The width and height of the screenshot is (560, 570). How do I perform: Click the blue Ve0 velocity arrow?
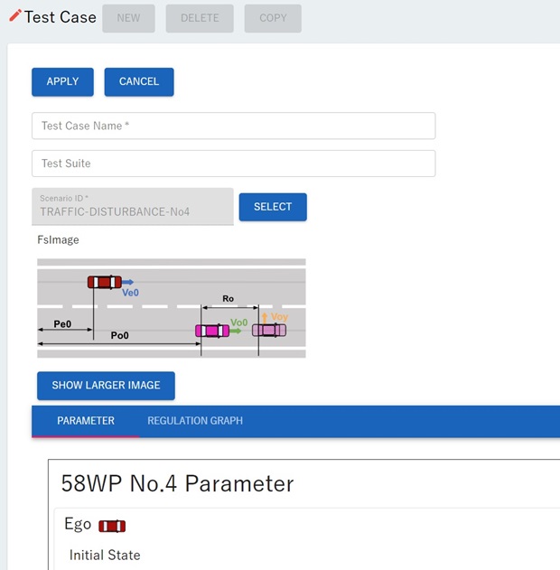(x=128, y=282)
